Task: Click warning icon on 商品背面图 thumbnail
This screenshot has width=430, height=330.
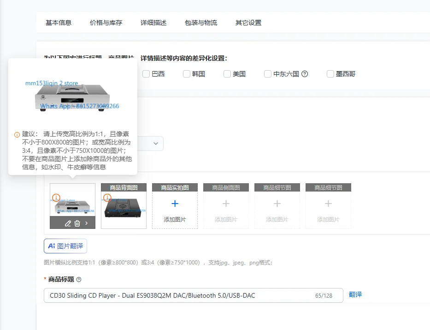Action: click(x=107, y=198)
